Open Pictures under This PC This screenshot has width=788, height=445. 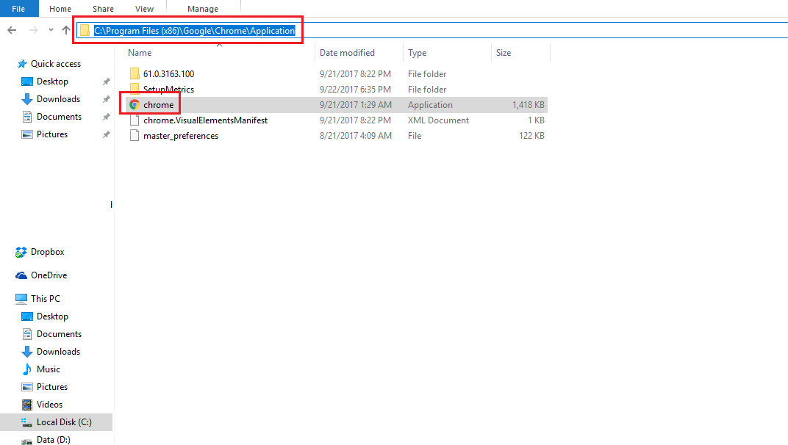pyautogui.click(x=51, y=387)
